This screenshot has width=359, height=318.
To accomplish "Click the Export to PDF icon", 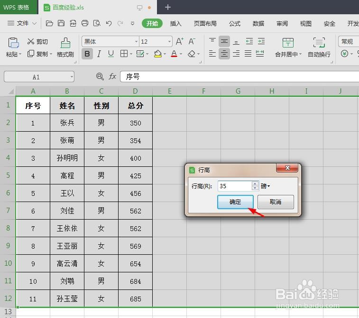I will (x=73, y=23).
